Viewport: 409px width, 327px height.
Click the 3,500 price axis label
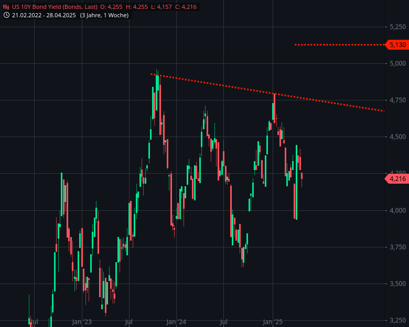coord(398,284)
